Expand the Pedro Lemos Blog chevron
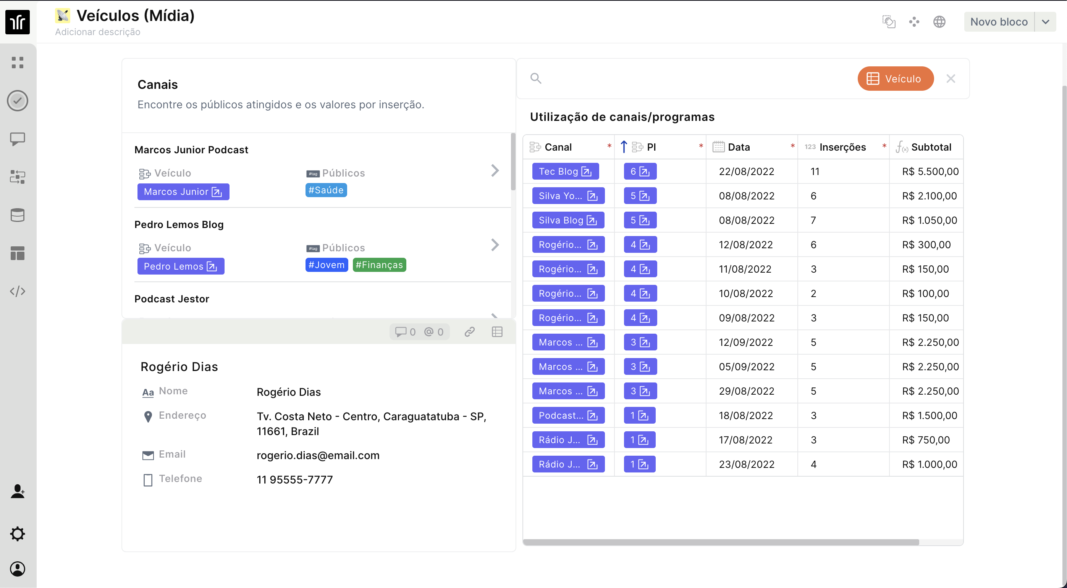Screen dimensions: 1067x588 (x=495, y=245)
